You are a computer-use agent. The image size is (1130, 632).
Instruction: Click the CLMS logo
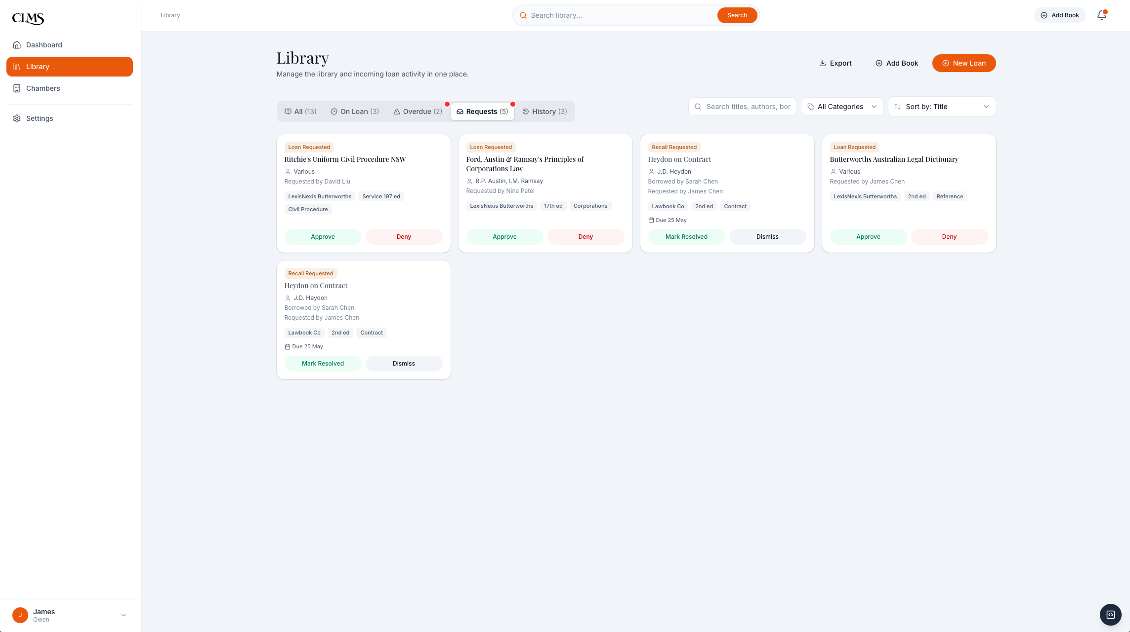pyautogui.click(x=28, y=18)
